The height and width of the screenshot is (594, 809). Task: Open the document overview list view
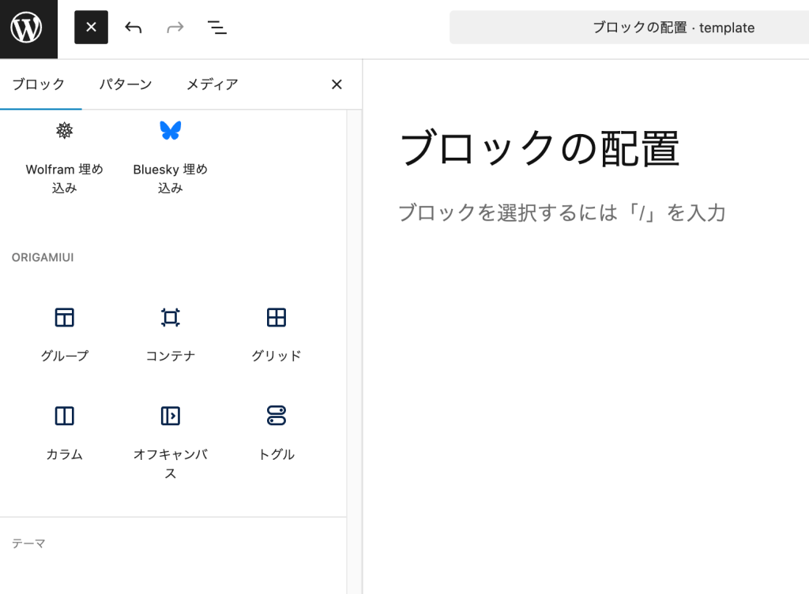[216, 28]
